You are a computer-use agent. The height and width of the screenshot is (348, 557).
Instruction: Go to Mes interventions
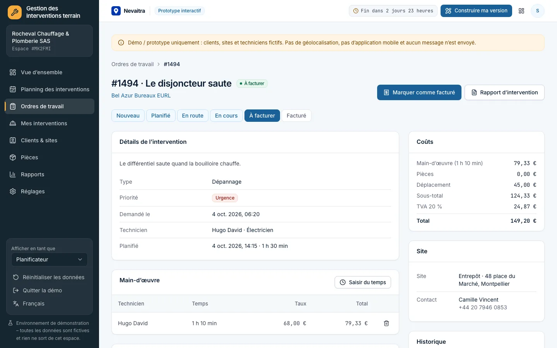tap(50, 123)
